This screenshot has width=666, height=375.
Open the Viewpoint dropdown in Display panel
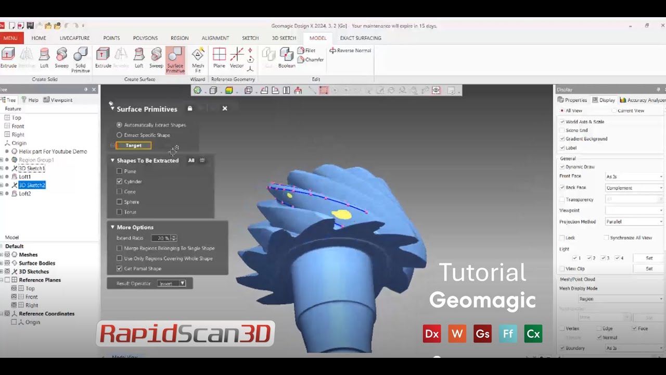pos(634,210)
